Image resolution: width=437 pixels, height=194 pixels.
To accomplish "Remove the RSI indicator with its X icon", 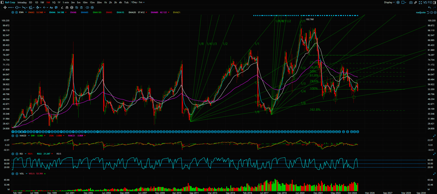I will 17,154.
